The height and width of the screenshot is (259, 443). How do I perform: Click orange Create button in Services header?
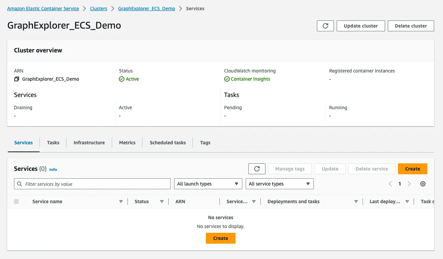click(413, 169)
